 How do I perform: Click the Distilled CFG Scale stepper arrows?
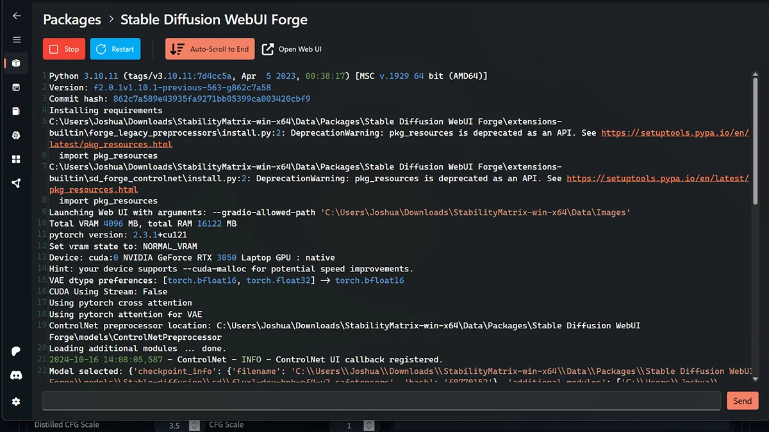[x=194, y=426]
